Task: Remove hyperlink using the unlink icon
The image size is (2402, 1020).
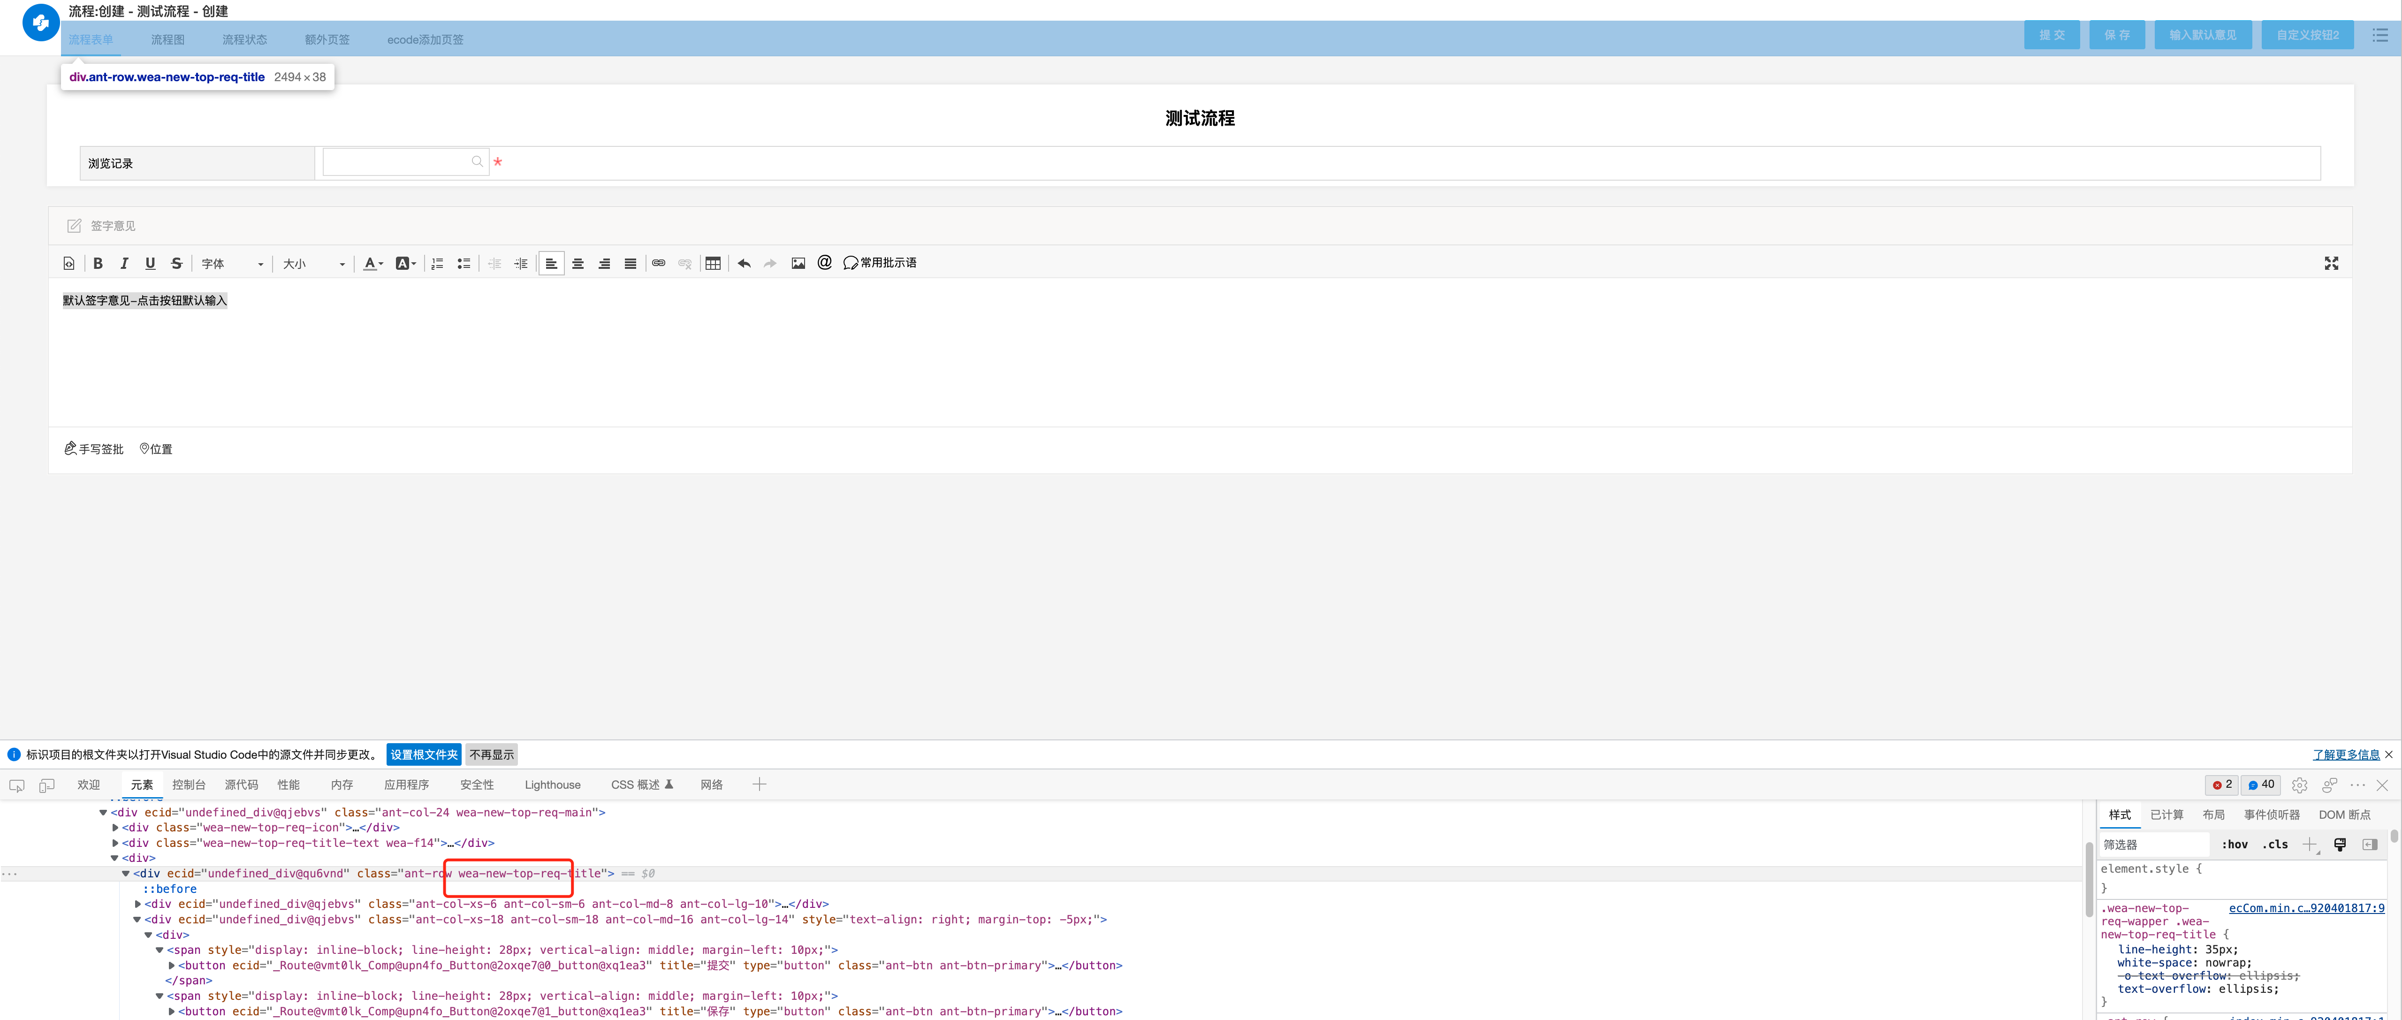Action: click(x=685, y=264)
